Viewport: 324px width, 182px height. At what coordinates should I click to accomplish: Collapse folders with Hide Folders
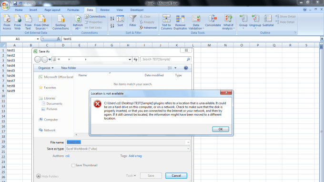pyautogui.click(x=48, y=176)
